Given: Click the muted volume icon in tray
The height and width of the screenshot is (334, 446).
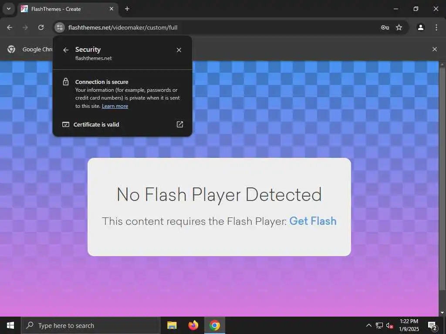Looking at the screenshot, I should click(x=390, y=325).
